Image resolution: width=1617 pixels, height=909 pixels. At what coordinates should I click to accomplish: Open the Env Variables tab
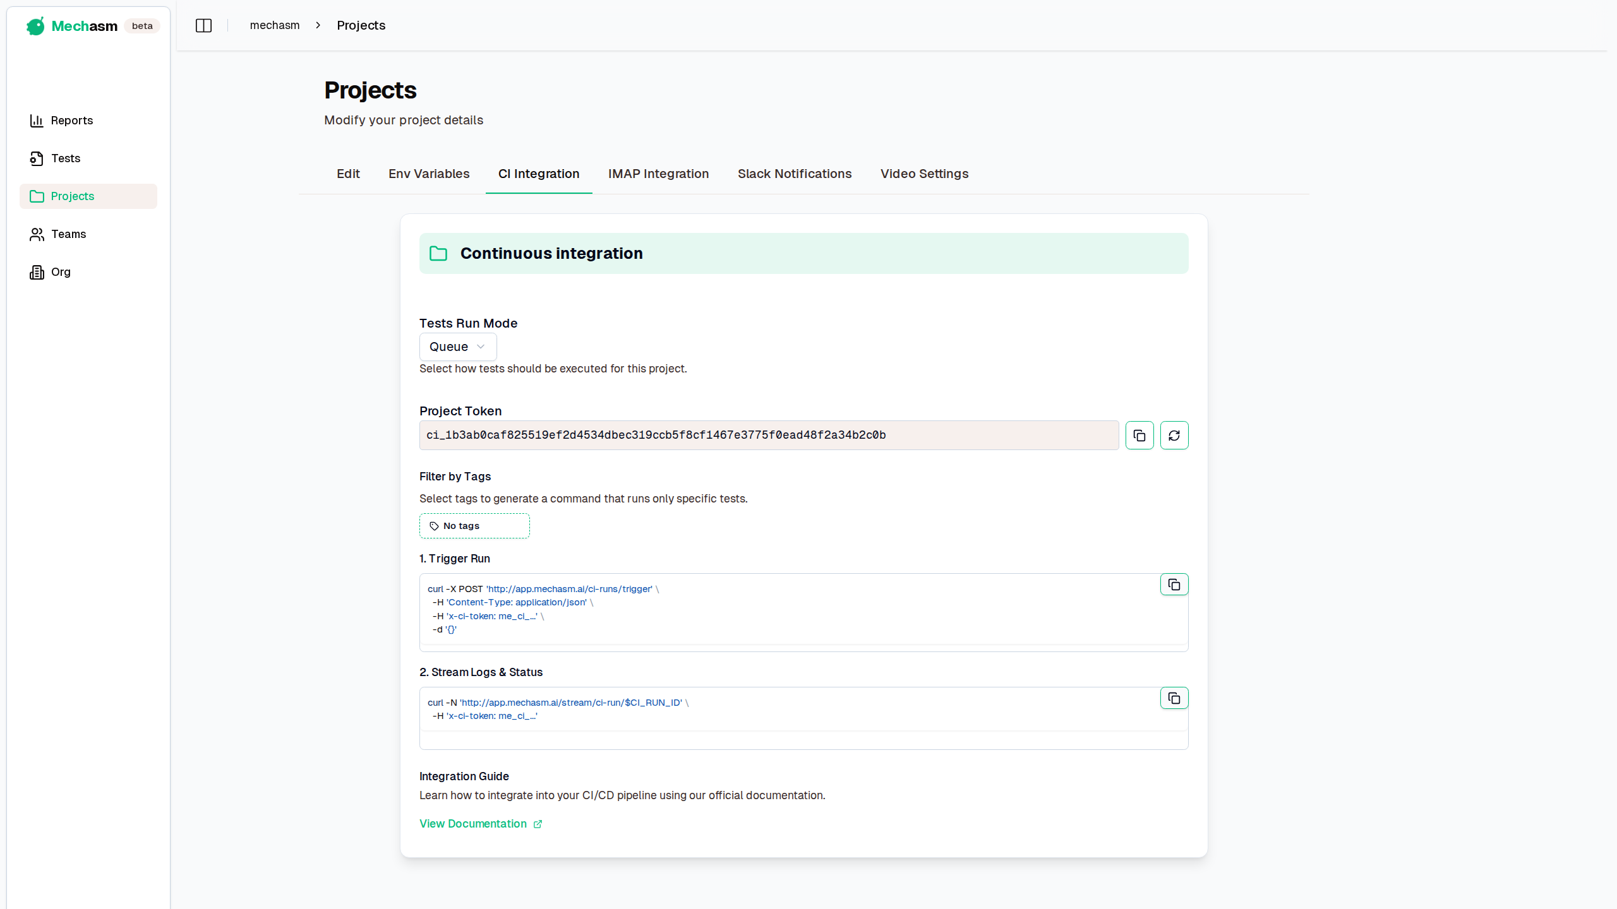click(428, 174)
